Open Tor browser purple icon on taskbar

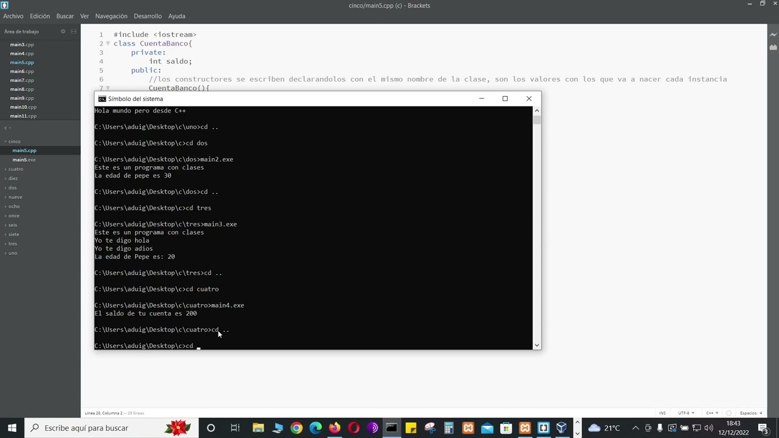point(372,428)
